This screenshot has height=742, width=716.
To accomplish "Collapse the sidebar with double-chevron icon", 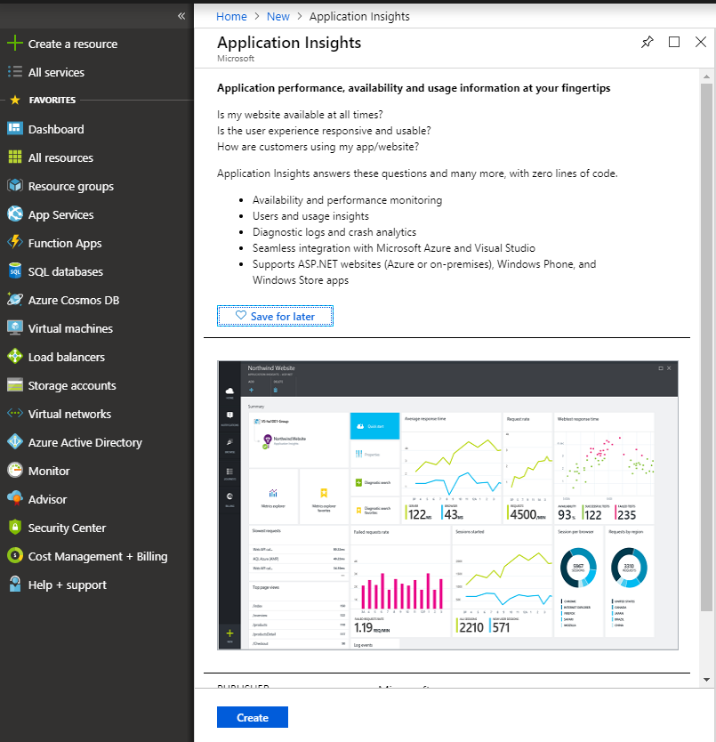I will click(181, 16).
